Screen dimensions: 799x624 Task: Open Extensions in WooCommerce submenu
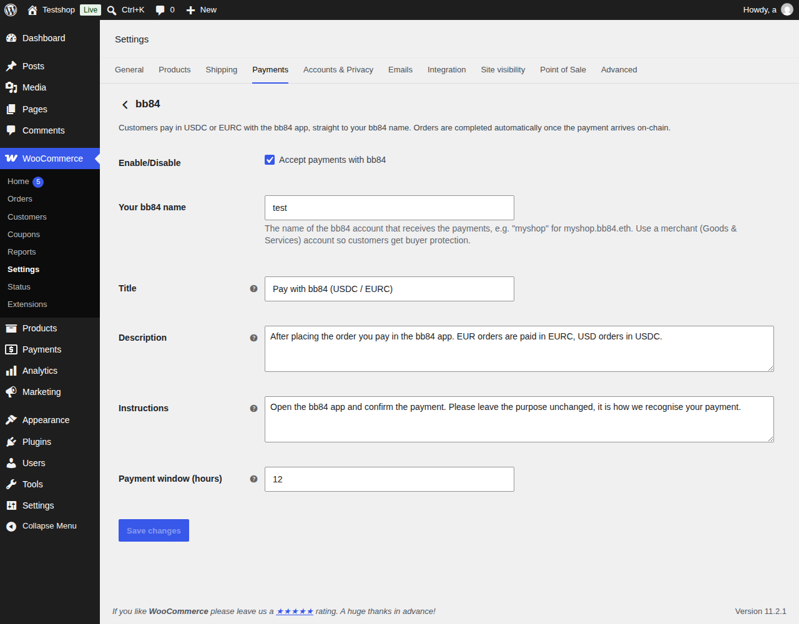[27, 305]
